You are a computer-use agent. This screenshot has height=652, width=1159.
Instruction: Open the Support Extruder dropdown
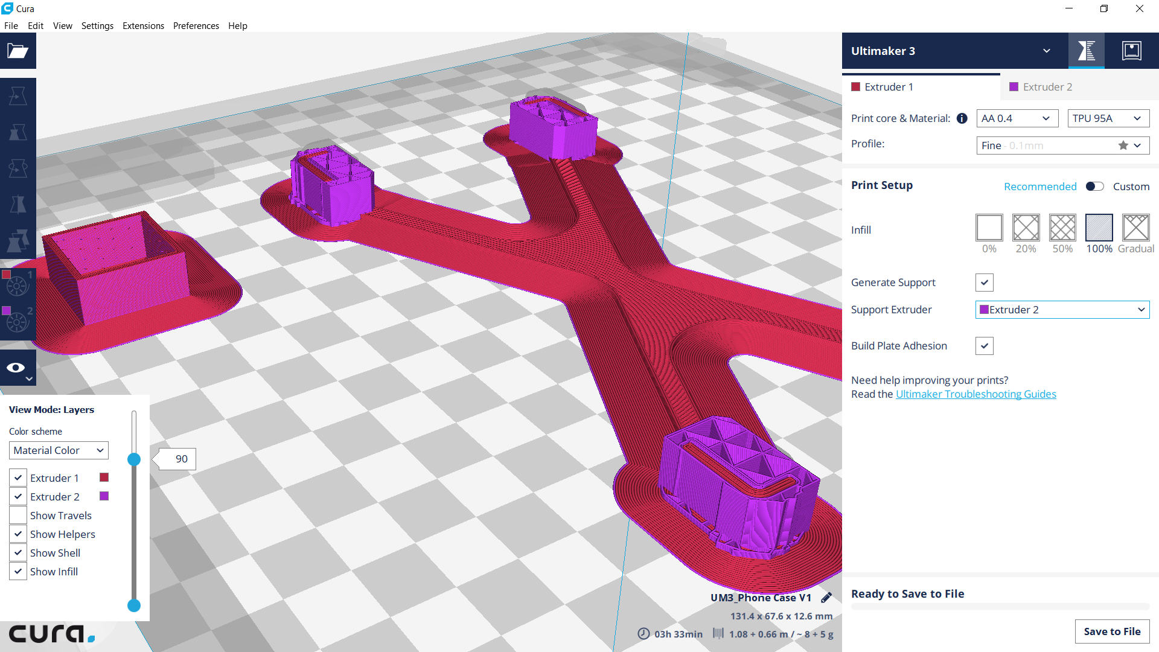click(x=1062, y=310)
